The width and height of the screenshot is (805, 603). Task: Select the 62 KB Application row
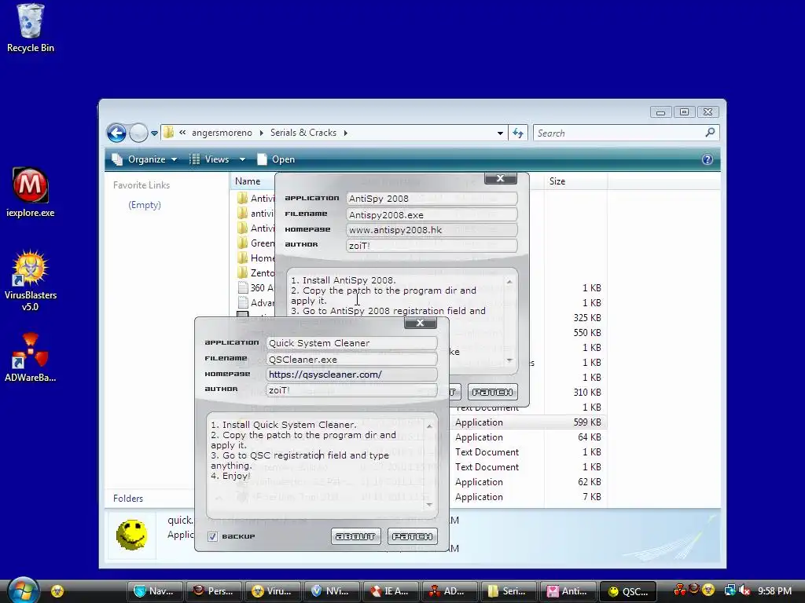[x=529, y=481]
